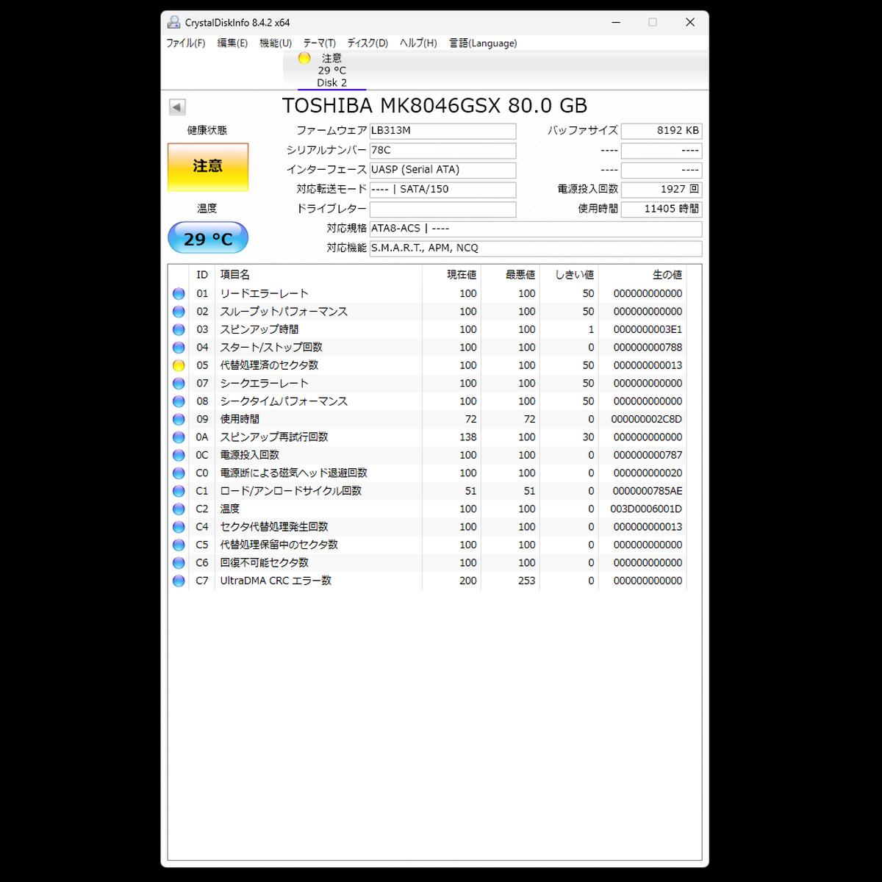This screenshot has height=882, width=882.
Task: Open the ファイル(F) menu
Action: coord(185,43)
